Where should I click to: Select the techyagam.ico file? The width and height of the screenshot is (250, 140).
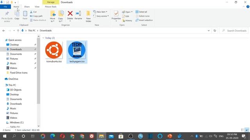[77, 52]
